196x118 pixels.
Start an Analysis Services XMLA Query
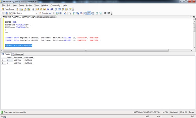pos(29,9)
